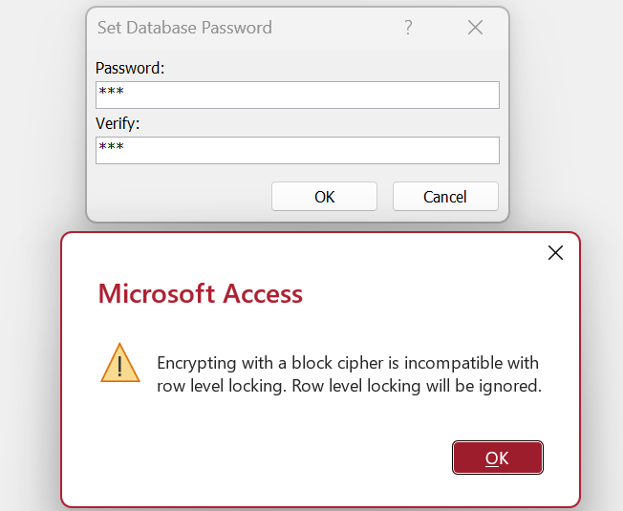Click the warning triangle icon
The image size is (623, 511).
(x=119, y=363)
